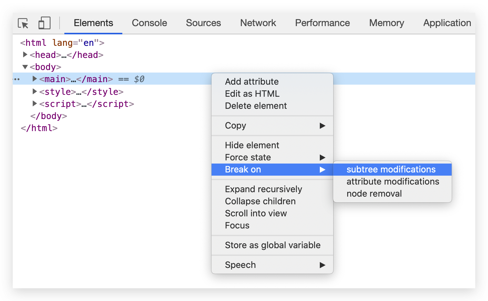
Task: Expand the main element disclosure triangle
Action: pos(35,79)
